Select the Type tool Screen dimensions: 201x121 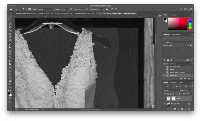click(x=10, y=71)
